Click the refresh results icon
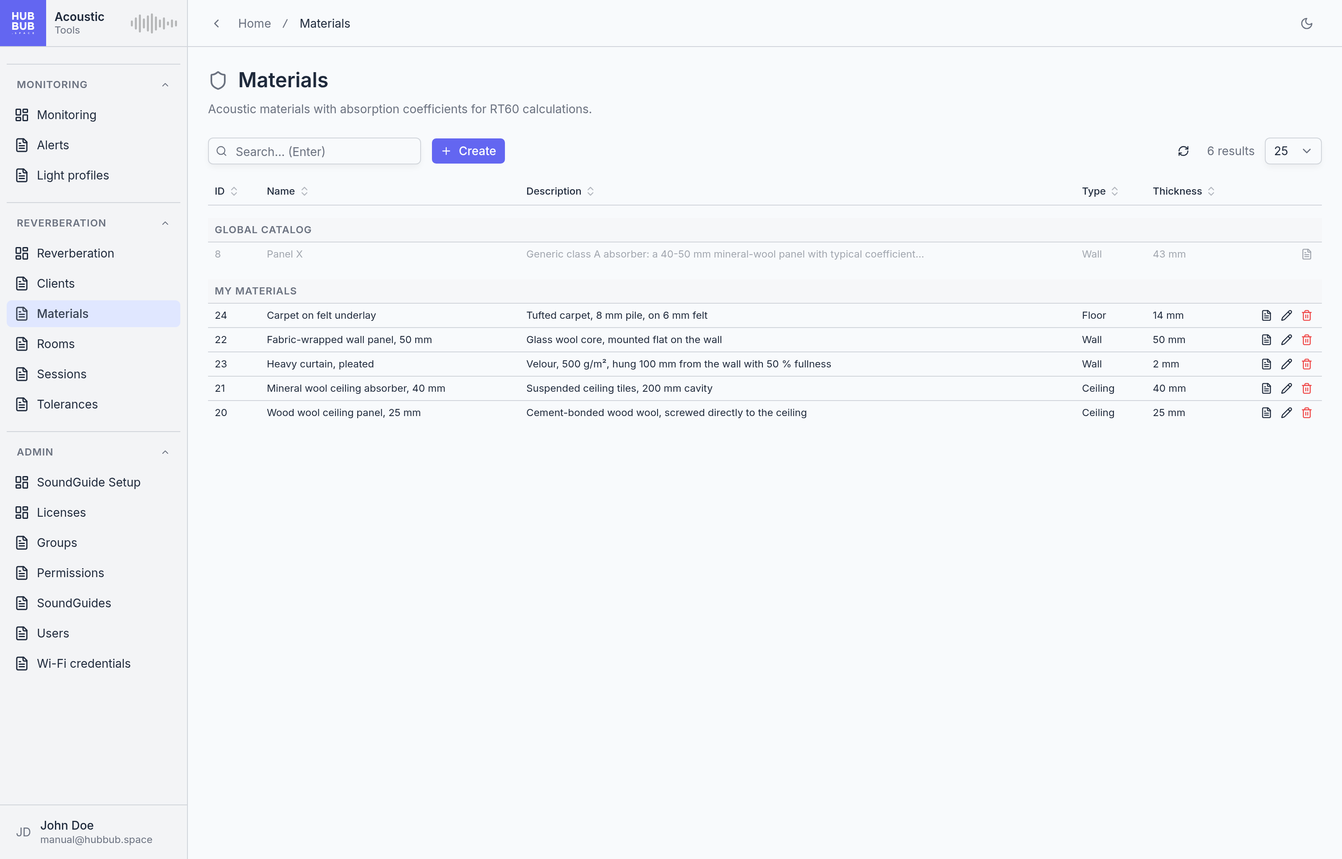 tap(1183, 151)
